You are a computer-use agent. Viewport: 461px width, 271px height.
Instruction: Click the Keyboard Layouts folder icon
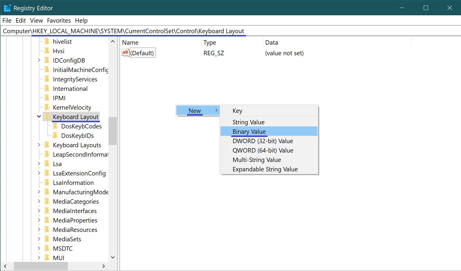(x=47, y=145)
